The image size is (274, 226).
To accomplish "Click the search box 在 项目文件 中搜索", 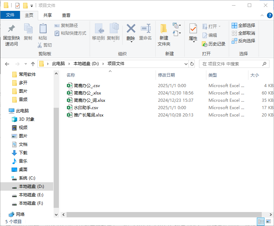I will click(234, 64).
